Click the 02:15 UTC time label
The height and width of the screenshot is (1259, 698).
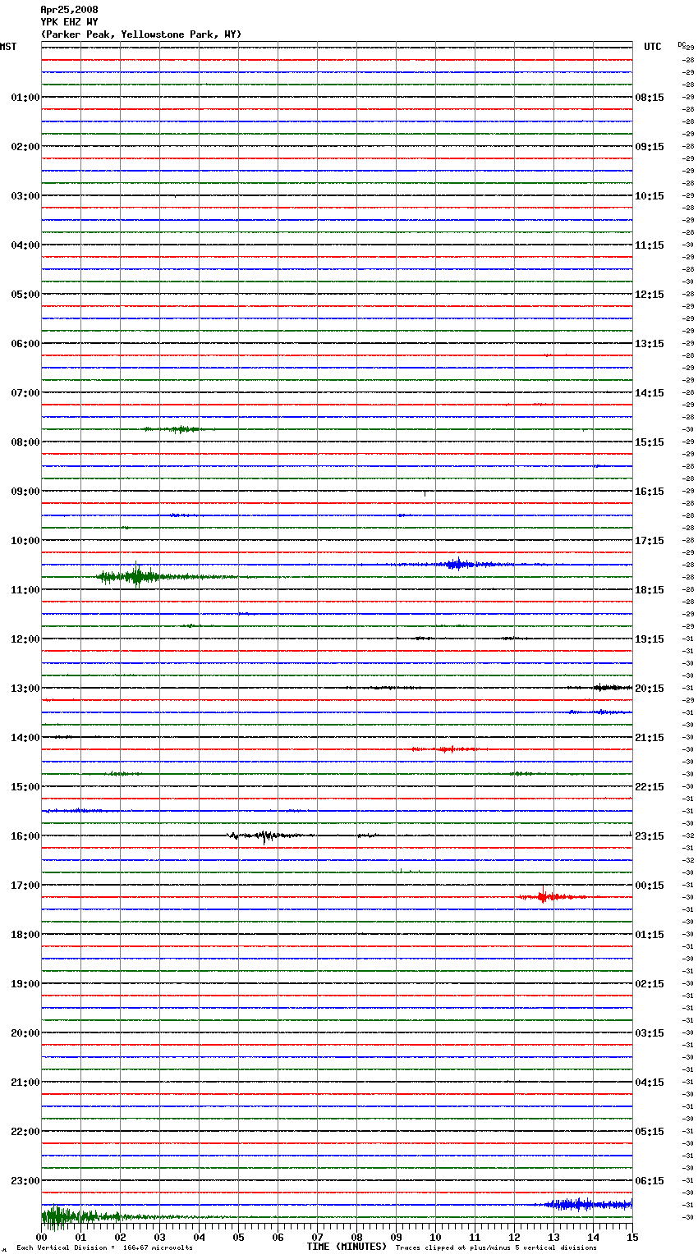click(x=650, y=984)
